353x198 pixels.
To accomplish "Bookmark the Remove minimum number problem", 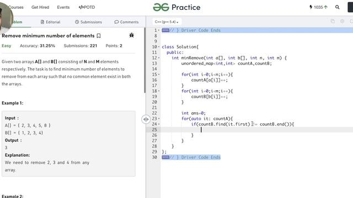I will pos(99,36).
